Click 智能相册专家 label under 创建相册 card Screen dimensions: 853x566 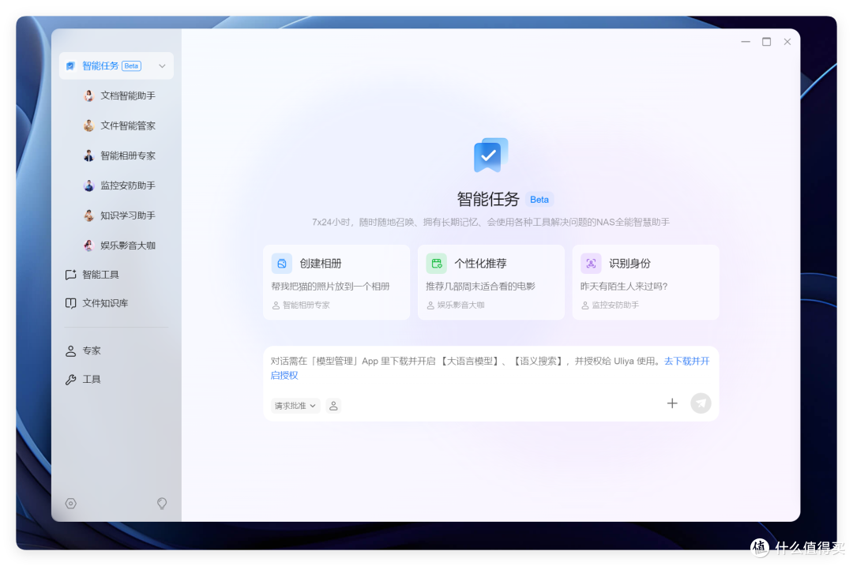point(306,305)
